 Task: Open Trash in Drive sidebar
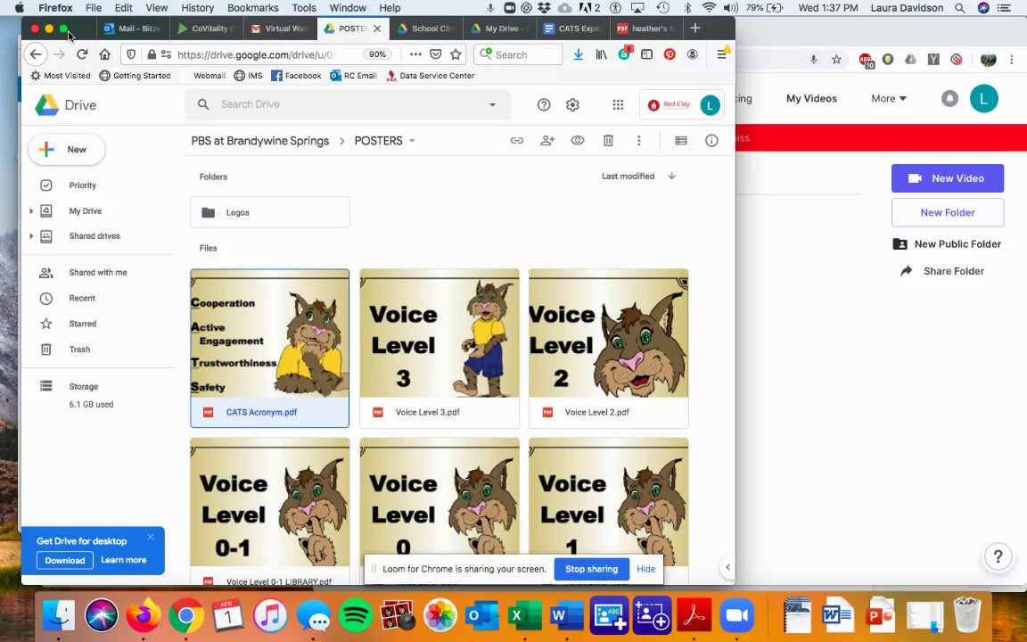[x=79, y=350]
